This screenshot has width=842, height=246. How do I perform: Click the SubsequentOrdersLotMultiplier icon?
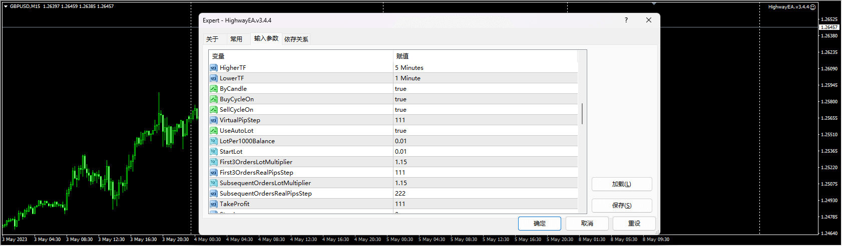[x=214, y=183]
